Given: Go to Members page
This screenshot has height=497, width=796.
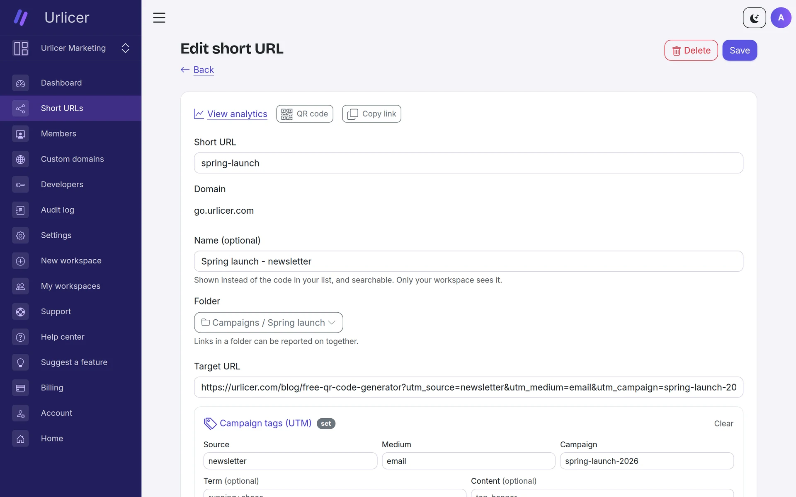Looking at the screenshot, I should click(x=70, y=134).
